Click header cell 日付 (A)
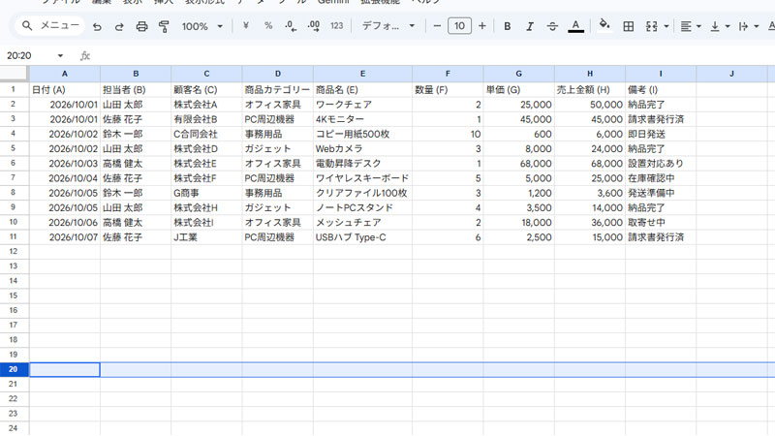 [x=65, y=89]
